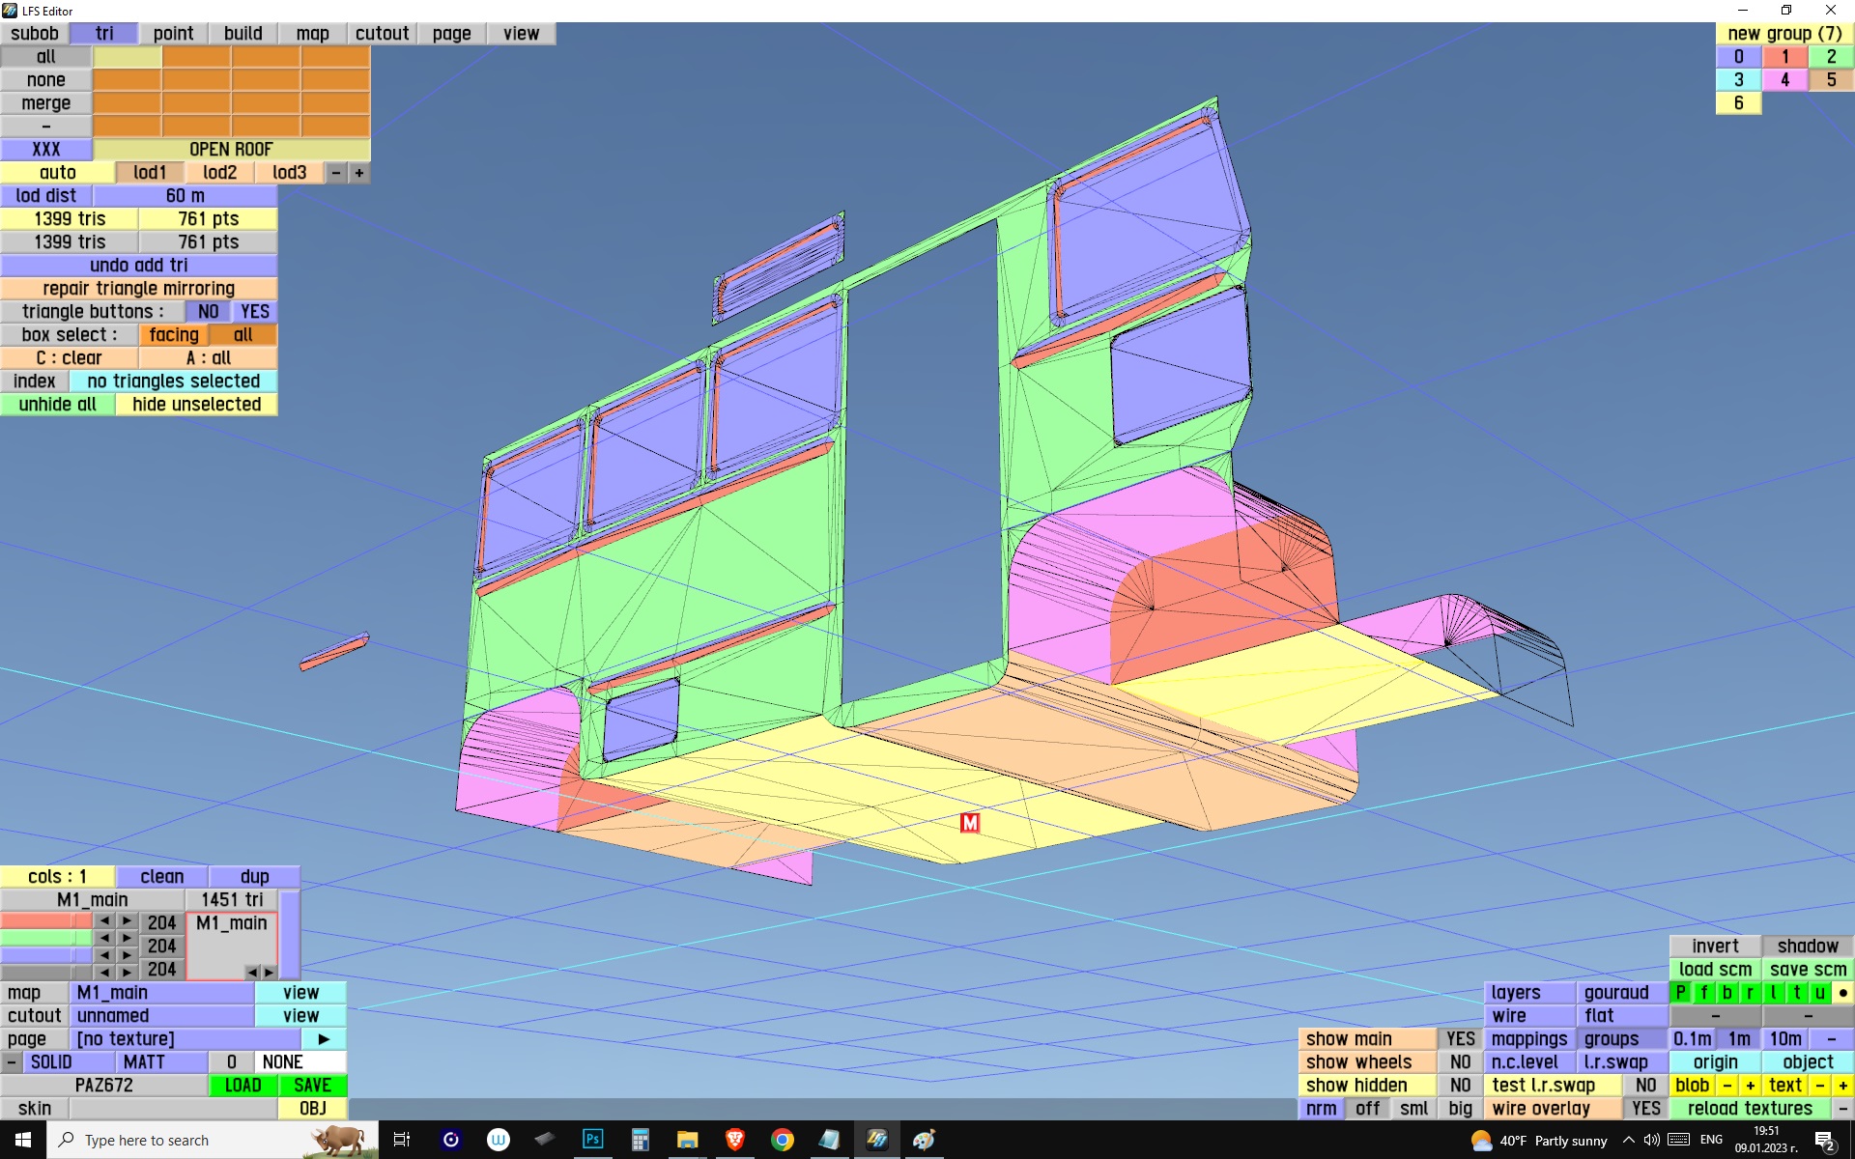Switch to the build tab
Image resolution: width=1855 pixels, height=1159 pixels.
[243, 34]
